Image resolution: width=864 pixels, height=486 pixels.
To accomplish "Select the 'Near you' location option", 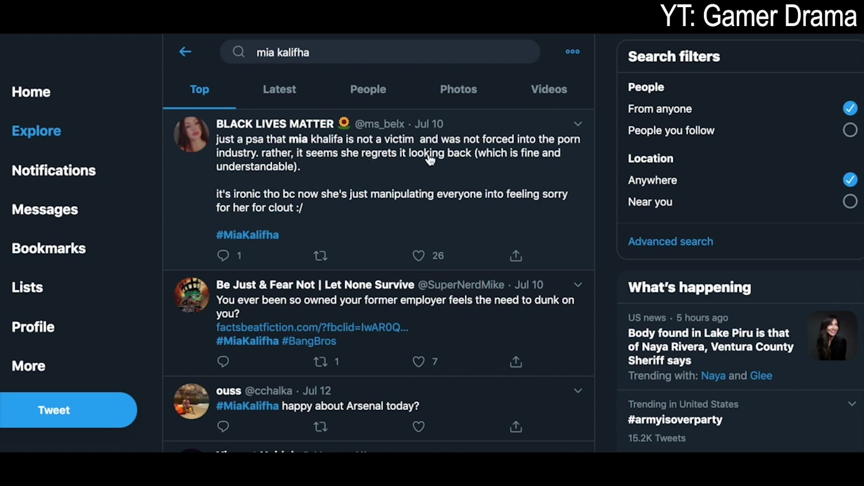I will [x=850, y=201].
